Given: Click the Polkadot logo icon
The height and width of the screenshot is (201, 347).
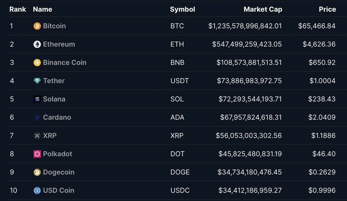Looking at the screenshot, I should coord(37,154).
